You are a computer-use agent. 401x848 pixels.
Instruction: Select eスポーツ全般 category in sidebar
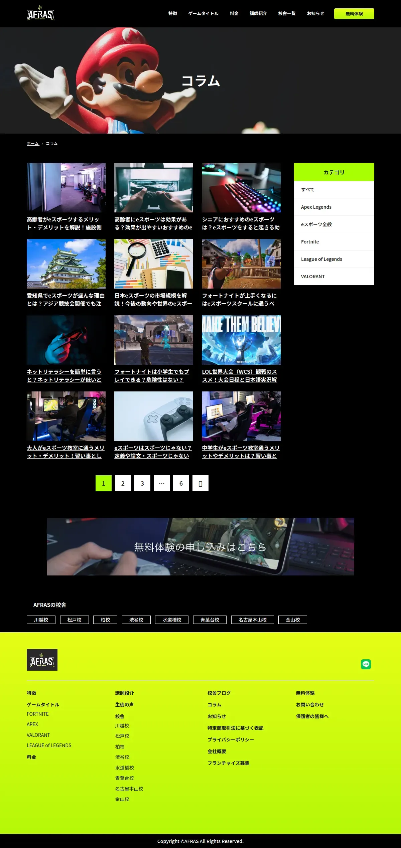(334, 224)
